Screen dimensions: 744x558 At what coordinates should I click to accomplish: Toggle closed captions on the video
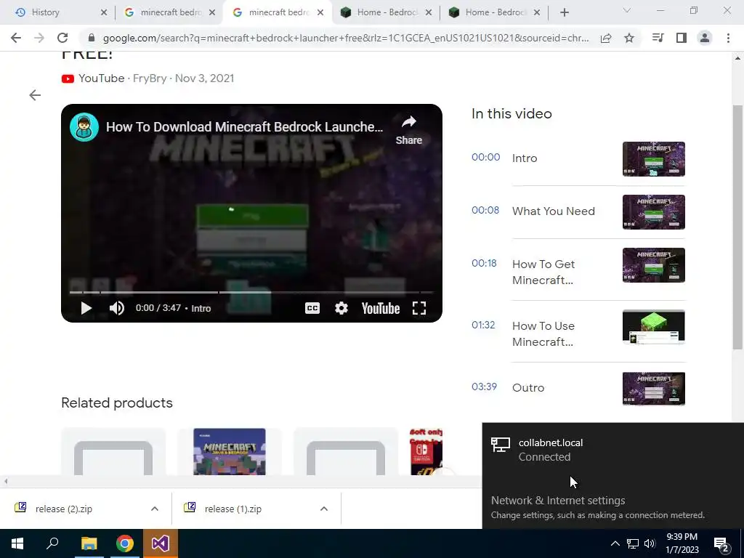(312, 308)
